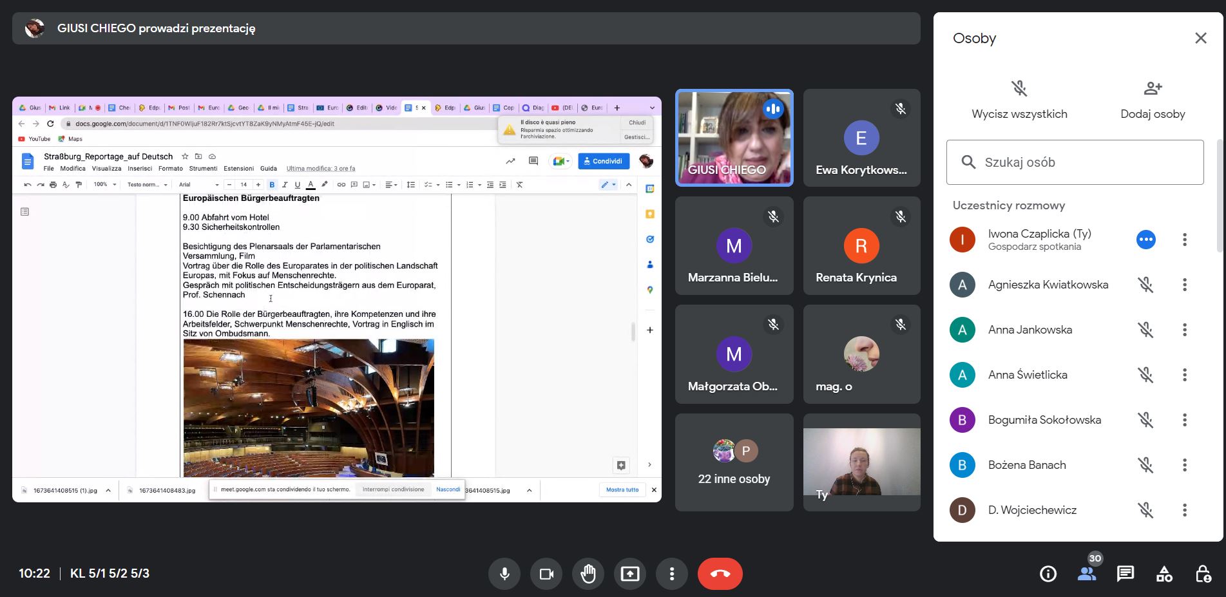Leave the call with red button
This screenshot has height=597, width=1226.
click(x=720, y=573)
